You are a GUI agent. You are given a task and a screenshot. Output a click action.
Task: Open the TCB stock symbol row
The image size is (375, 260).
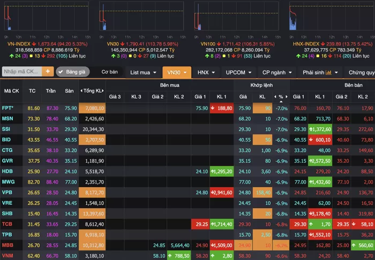click(7, 224)
